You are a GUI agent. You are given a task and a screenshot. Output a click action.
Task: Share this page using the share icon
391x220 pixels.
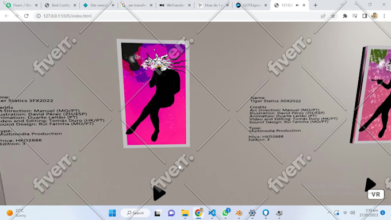click(323, 16)
